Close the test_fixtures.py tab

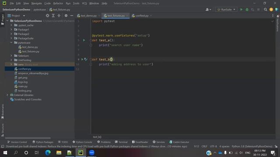tap(127, 16)
